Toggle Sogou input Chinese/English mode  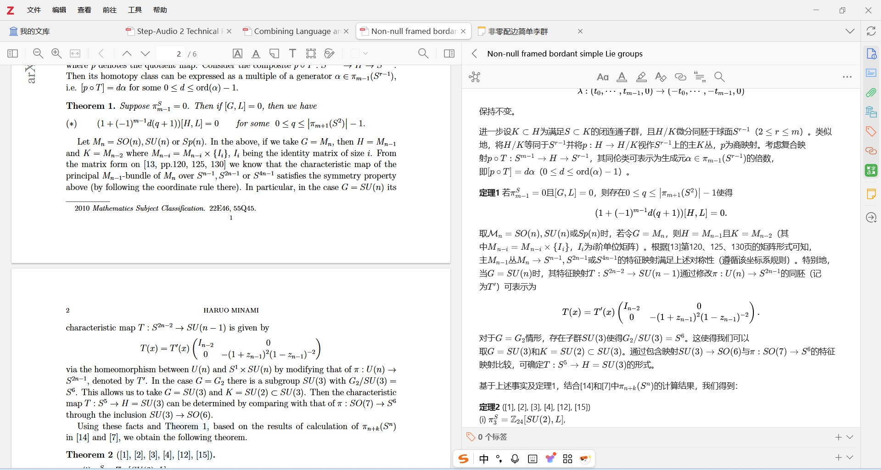tap(483, 459)
